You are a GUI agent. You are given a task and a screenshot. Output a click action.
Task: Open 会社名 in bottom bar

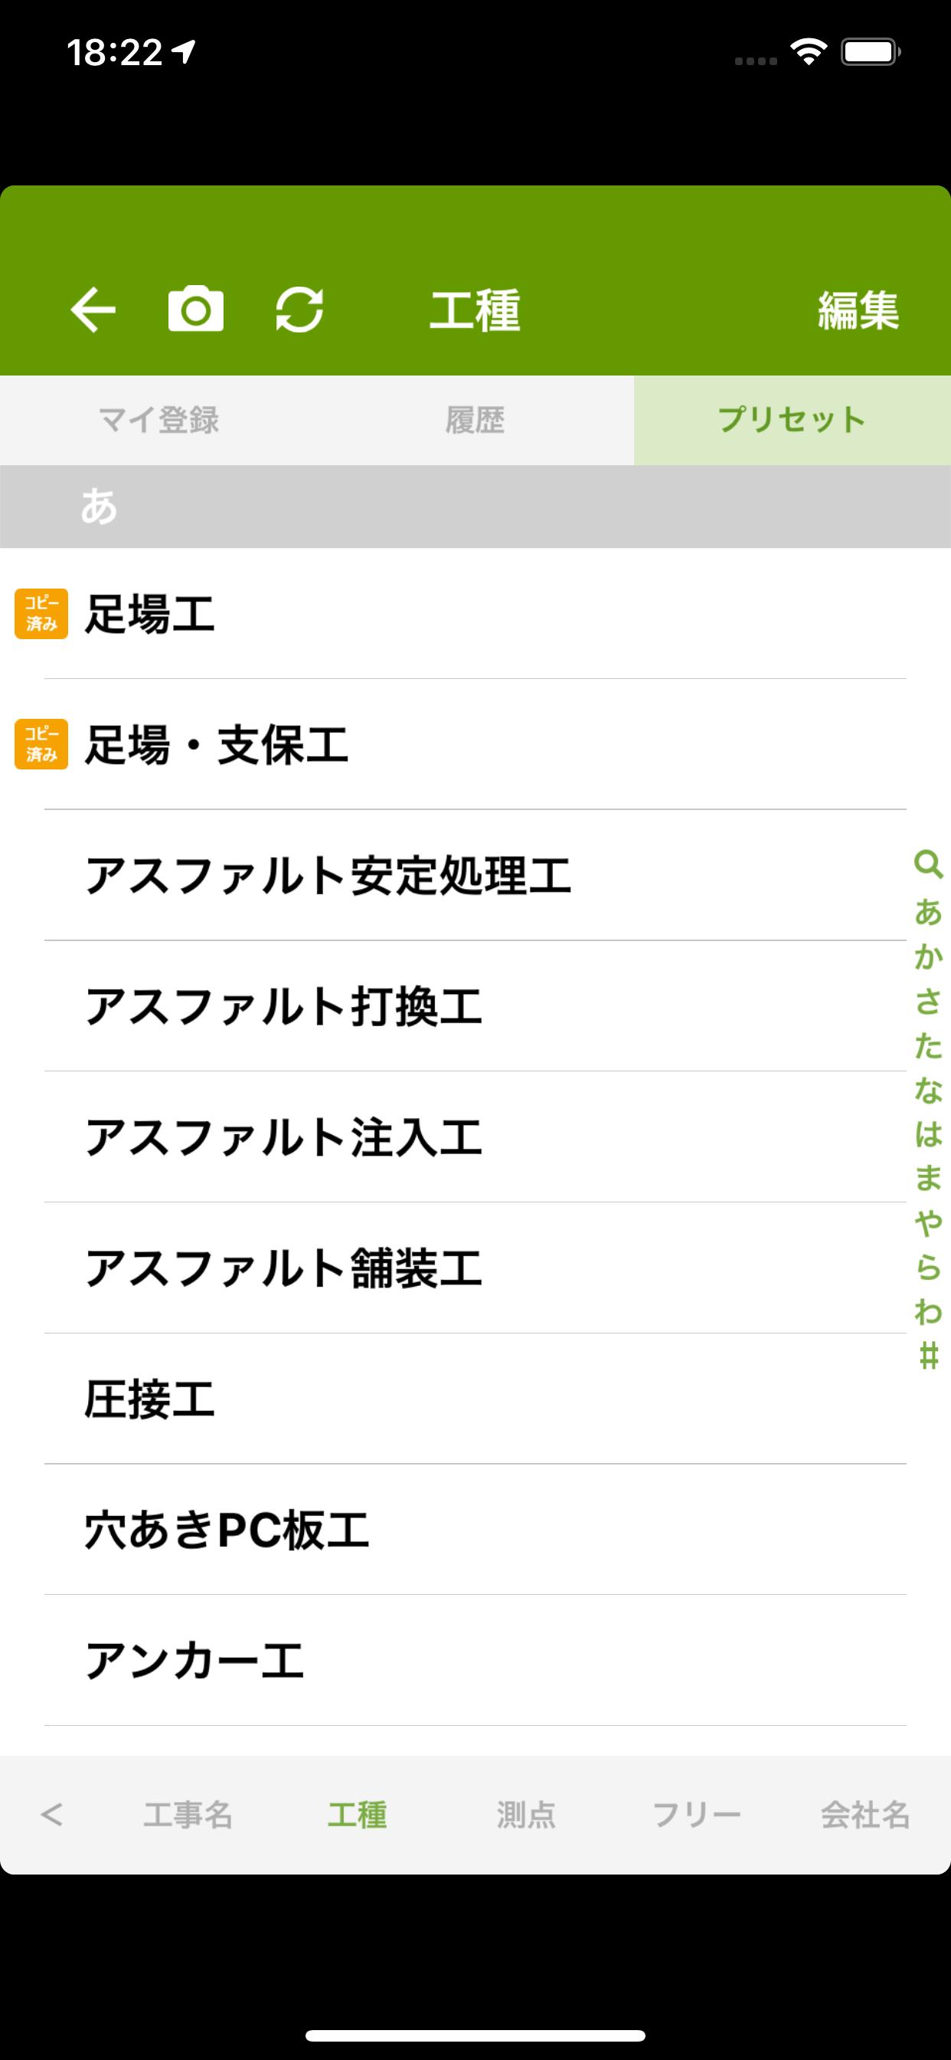(865, 1815)
